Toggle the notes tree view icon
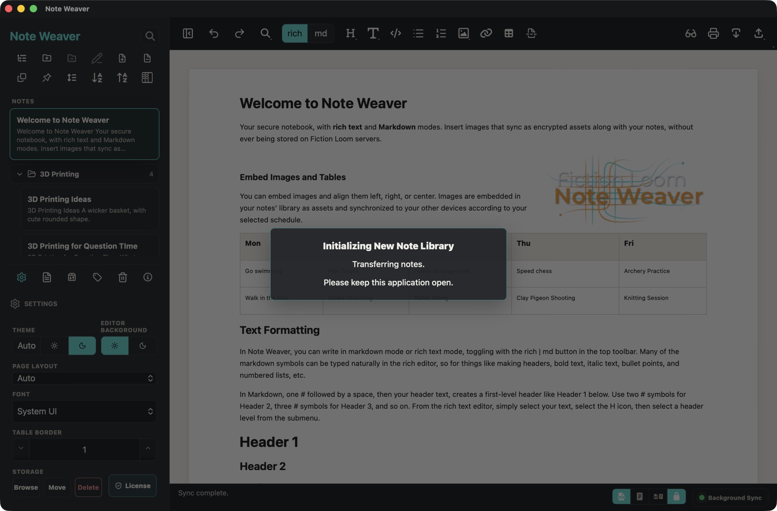The image size is (777, 511). click(22, 58)
